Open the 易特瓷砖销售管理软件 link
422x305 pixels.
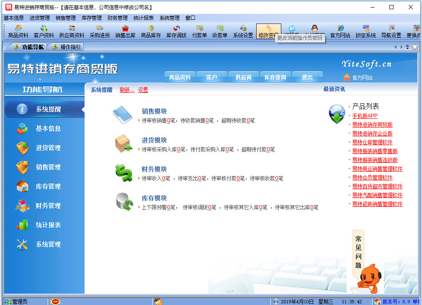point(377,204)
